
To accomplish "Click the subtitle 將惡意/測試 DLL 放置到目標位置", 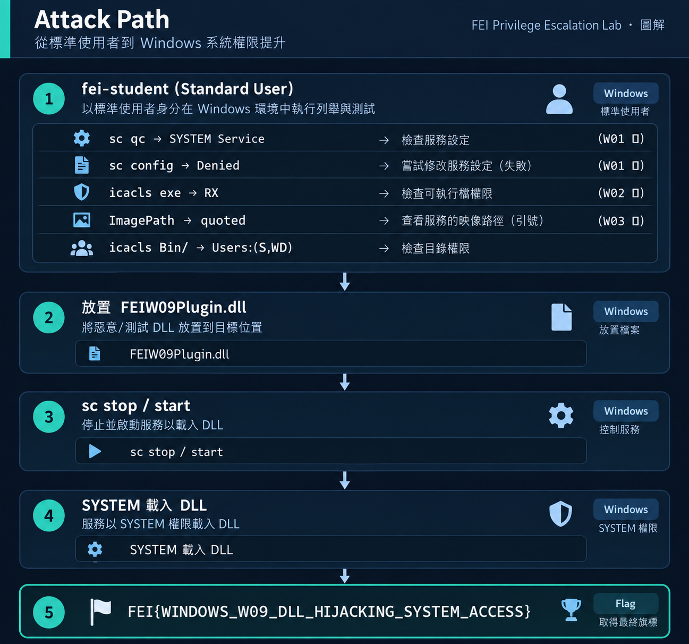I will click(172, 327).
